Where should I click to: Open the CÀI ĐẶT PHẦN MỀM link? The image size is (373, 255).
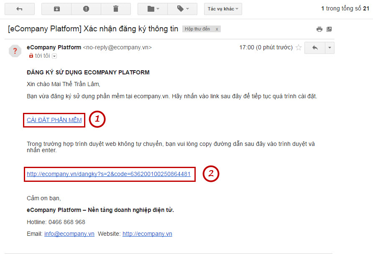pos(54,120)
